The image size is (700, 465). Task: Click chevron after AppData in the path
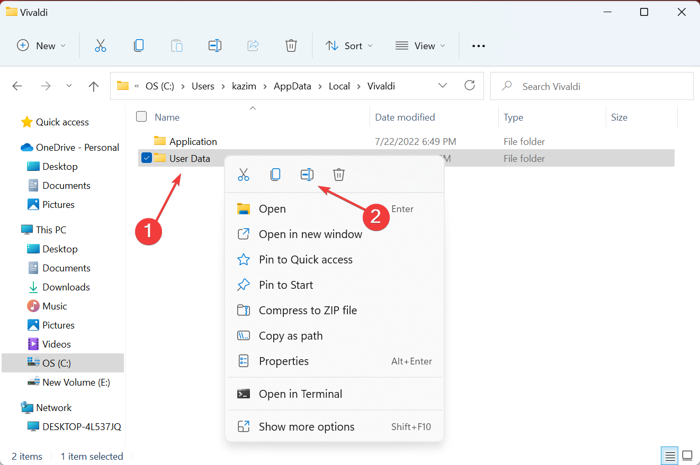coord(320,86)
